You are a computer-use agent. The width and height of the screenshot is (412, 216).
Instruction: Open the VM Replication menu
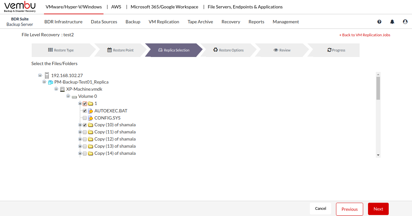point(164,22)
